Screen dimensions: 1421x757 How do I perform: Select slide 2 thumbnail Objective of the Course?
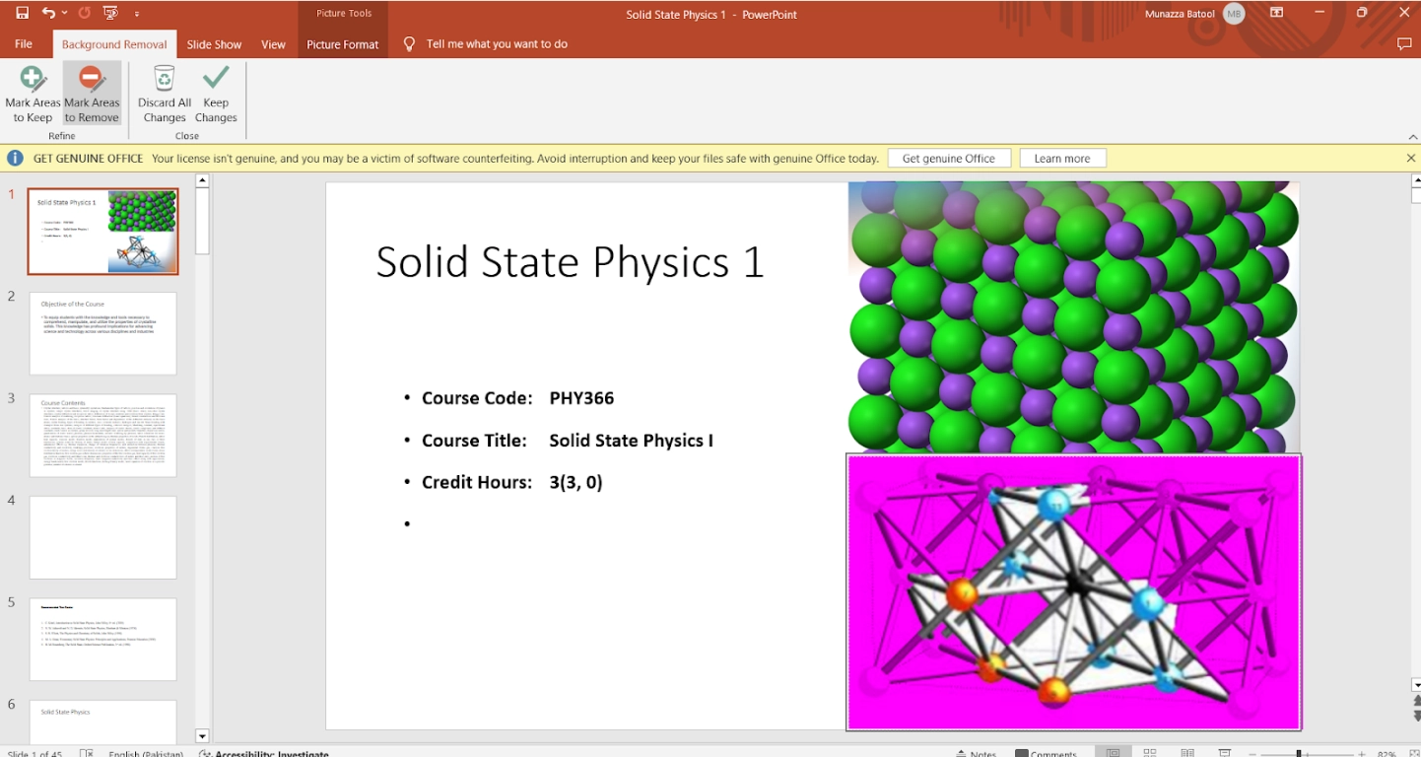pyautogui.click(x=102, y=333)
